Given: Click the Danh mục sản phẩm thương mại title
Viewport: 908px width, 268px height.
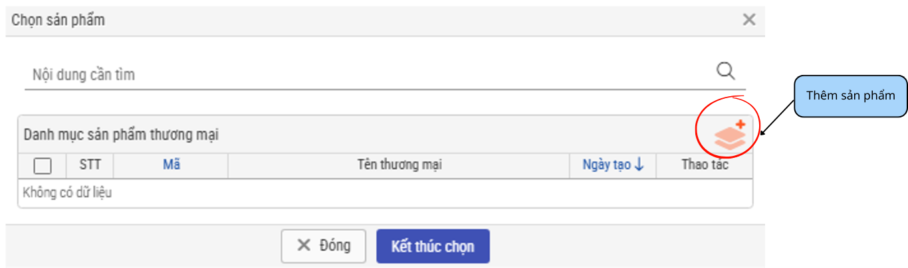Looking at the screenshot, I should pos(121,135).
